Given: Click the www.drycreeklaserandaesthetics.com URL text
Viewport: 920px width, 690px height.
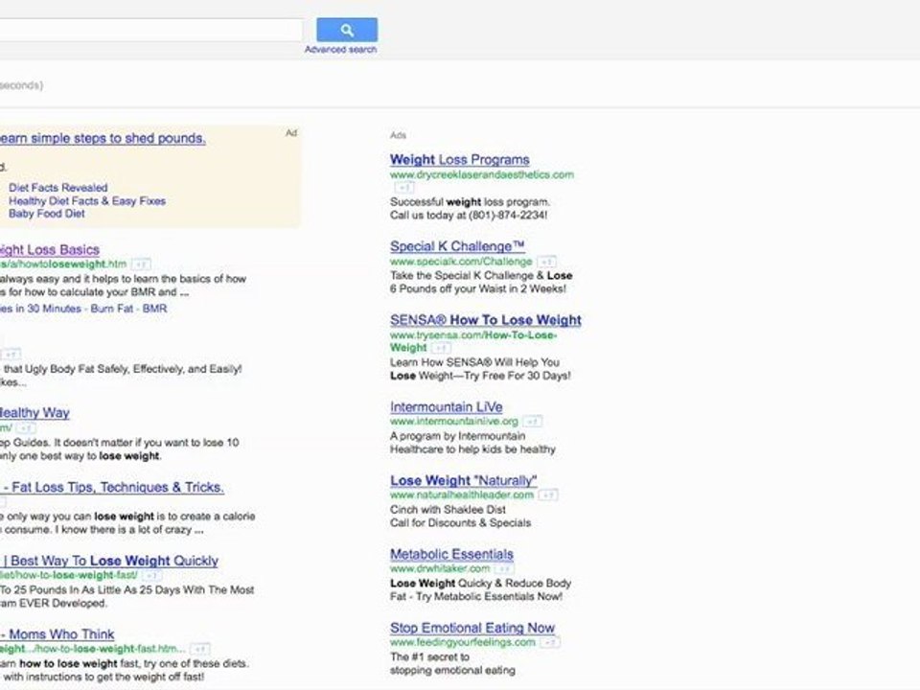Looking at the screenshot, I should 482,174.
